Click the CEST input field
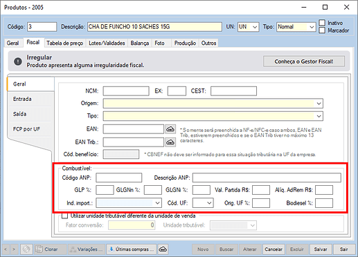 click(x=233, y=91)
